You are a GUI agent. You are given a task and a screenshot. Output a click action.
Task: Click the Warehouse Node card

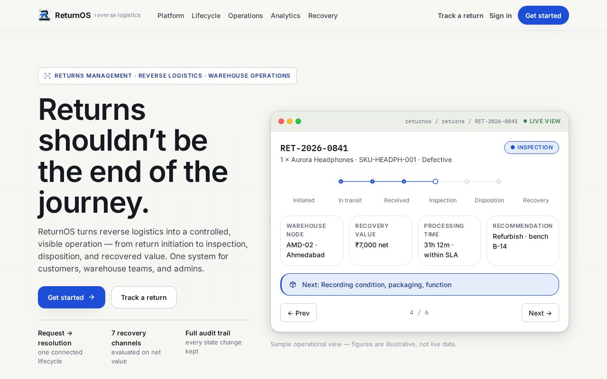click(312, 241)
